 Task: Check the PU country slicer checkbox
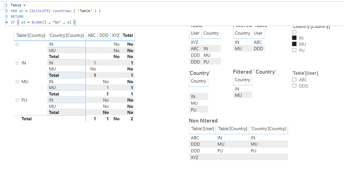pos(294,50)
